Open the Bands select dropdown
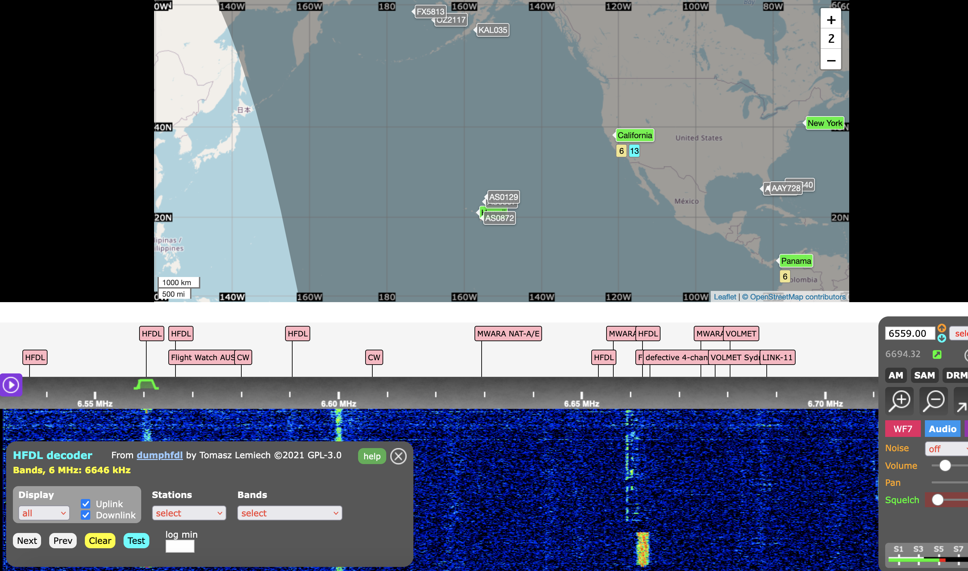The image size is (968, 571). (289, 513)
